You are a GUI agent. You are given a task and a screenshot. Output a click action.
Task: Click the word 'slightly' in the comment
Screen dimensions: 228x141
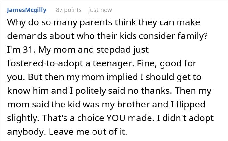point(22,118)
